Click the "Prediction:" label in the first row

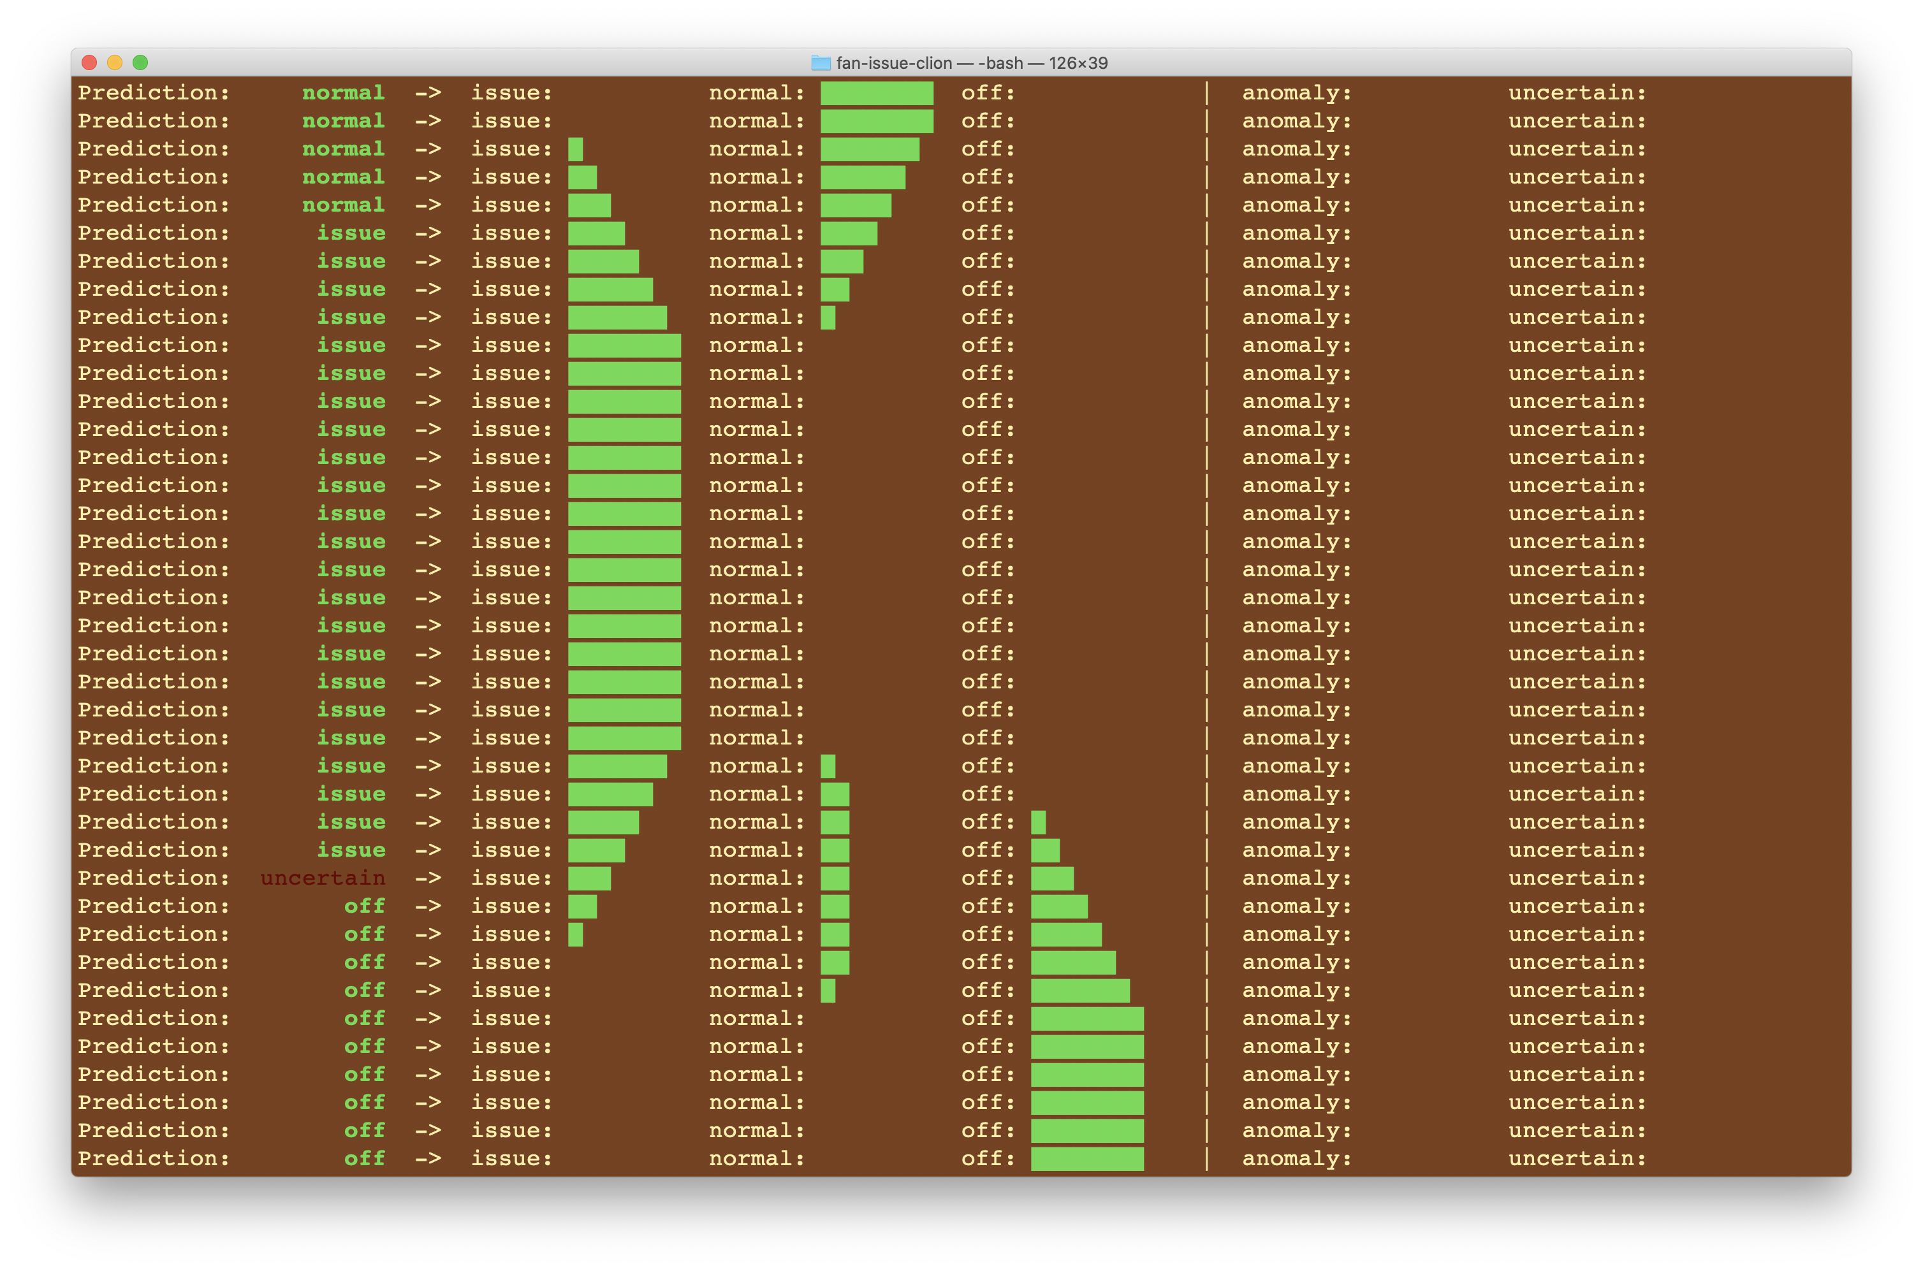pyautogui.click(x=153, y=93)
